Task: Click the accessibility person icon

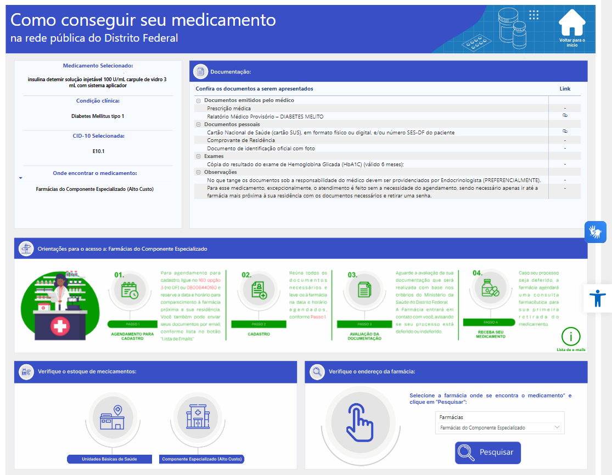Action: pos(598,298)
